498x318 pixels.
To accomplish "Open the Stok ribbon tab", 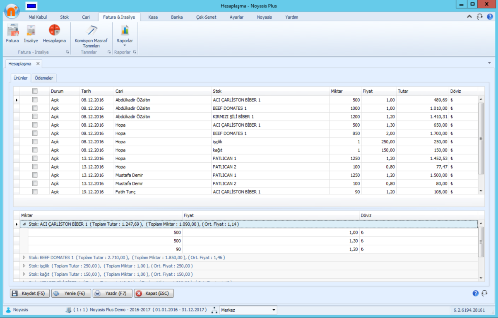I will point(64,17).
